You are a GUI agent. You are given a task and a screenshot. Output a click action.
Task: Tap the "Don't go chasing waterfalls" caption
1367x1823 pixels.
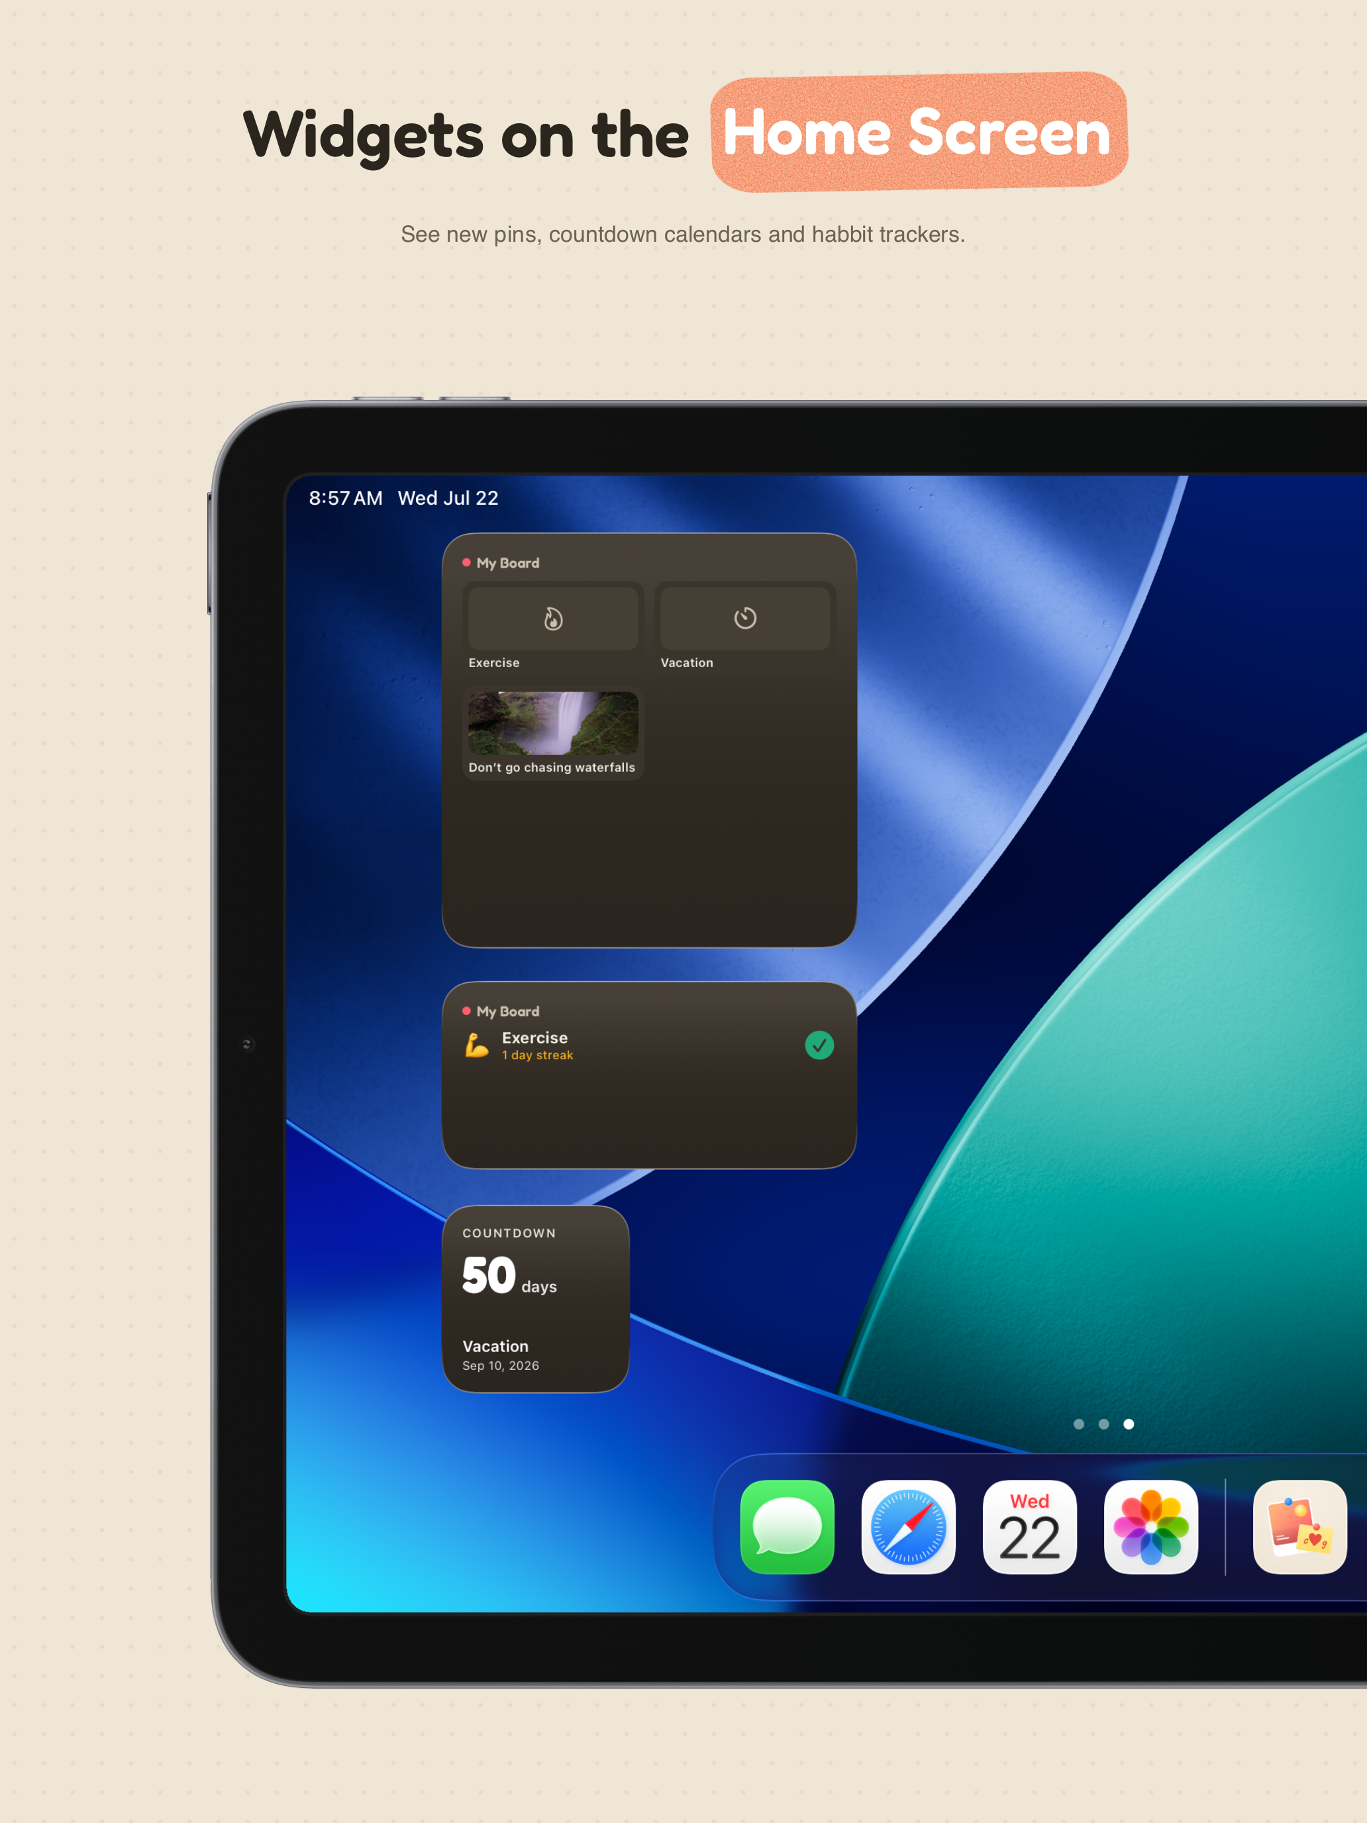click(x=552, y=767)
